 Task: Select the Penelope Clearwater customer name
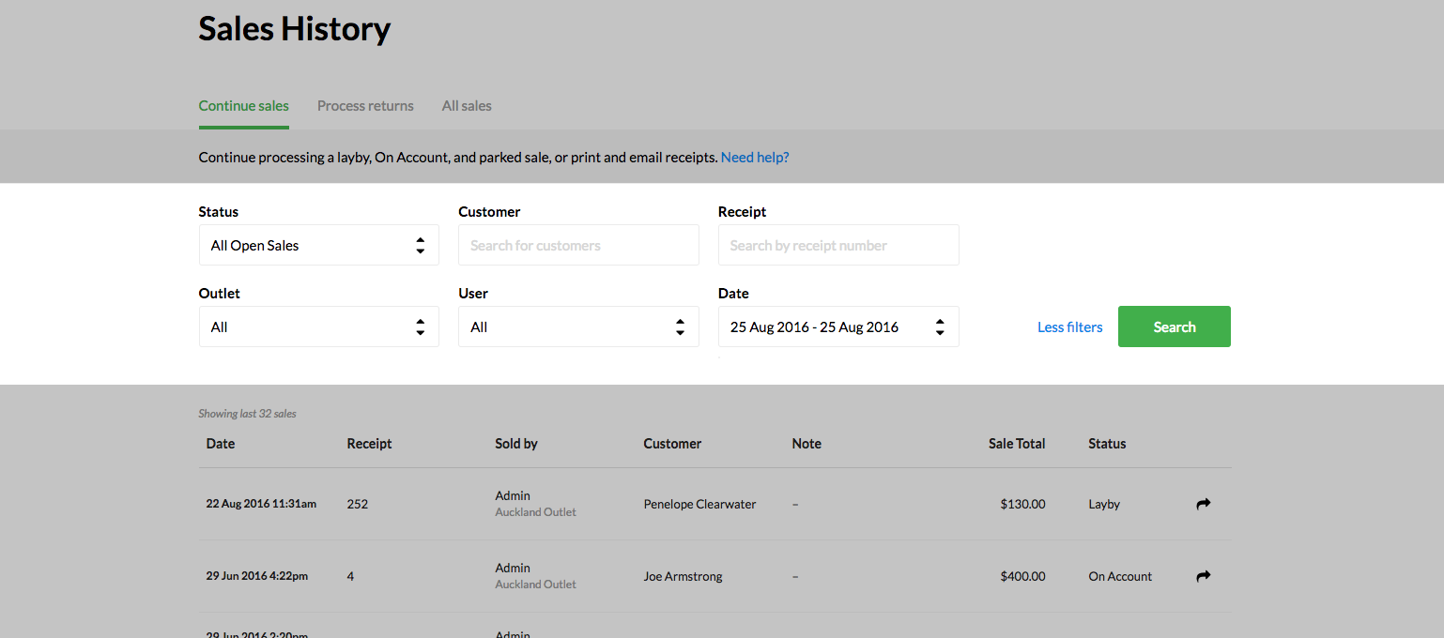coord(699,504)
